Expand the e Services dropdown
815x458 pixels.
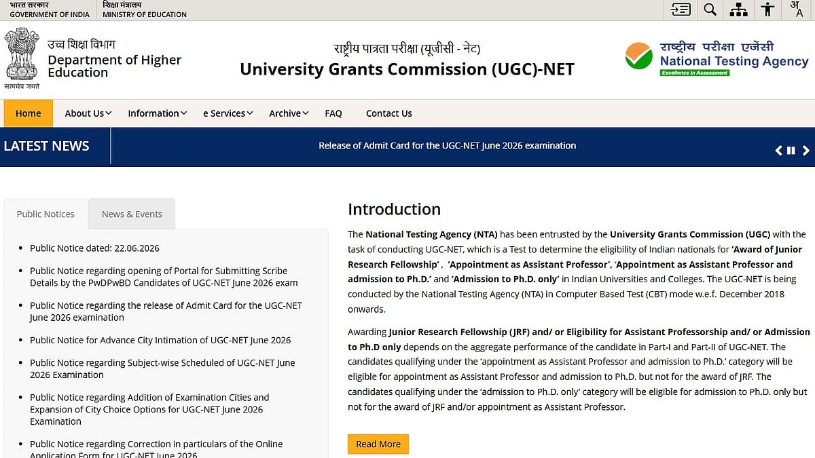click(x=228, y=113)
